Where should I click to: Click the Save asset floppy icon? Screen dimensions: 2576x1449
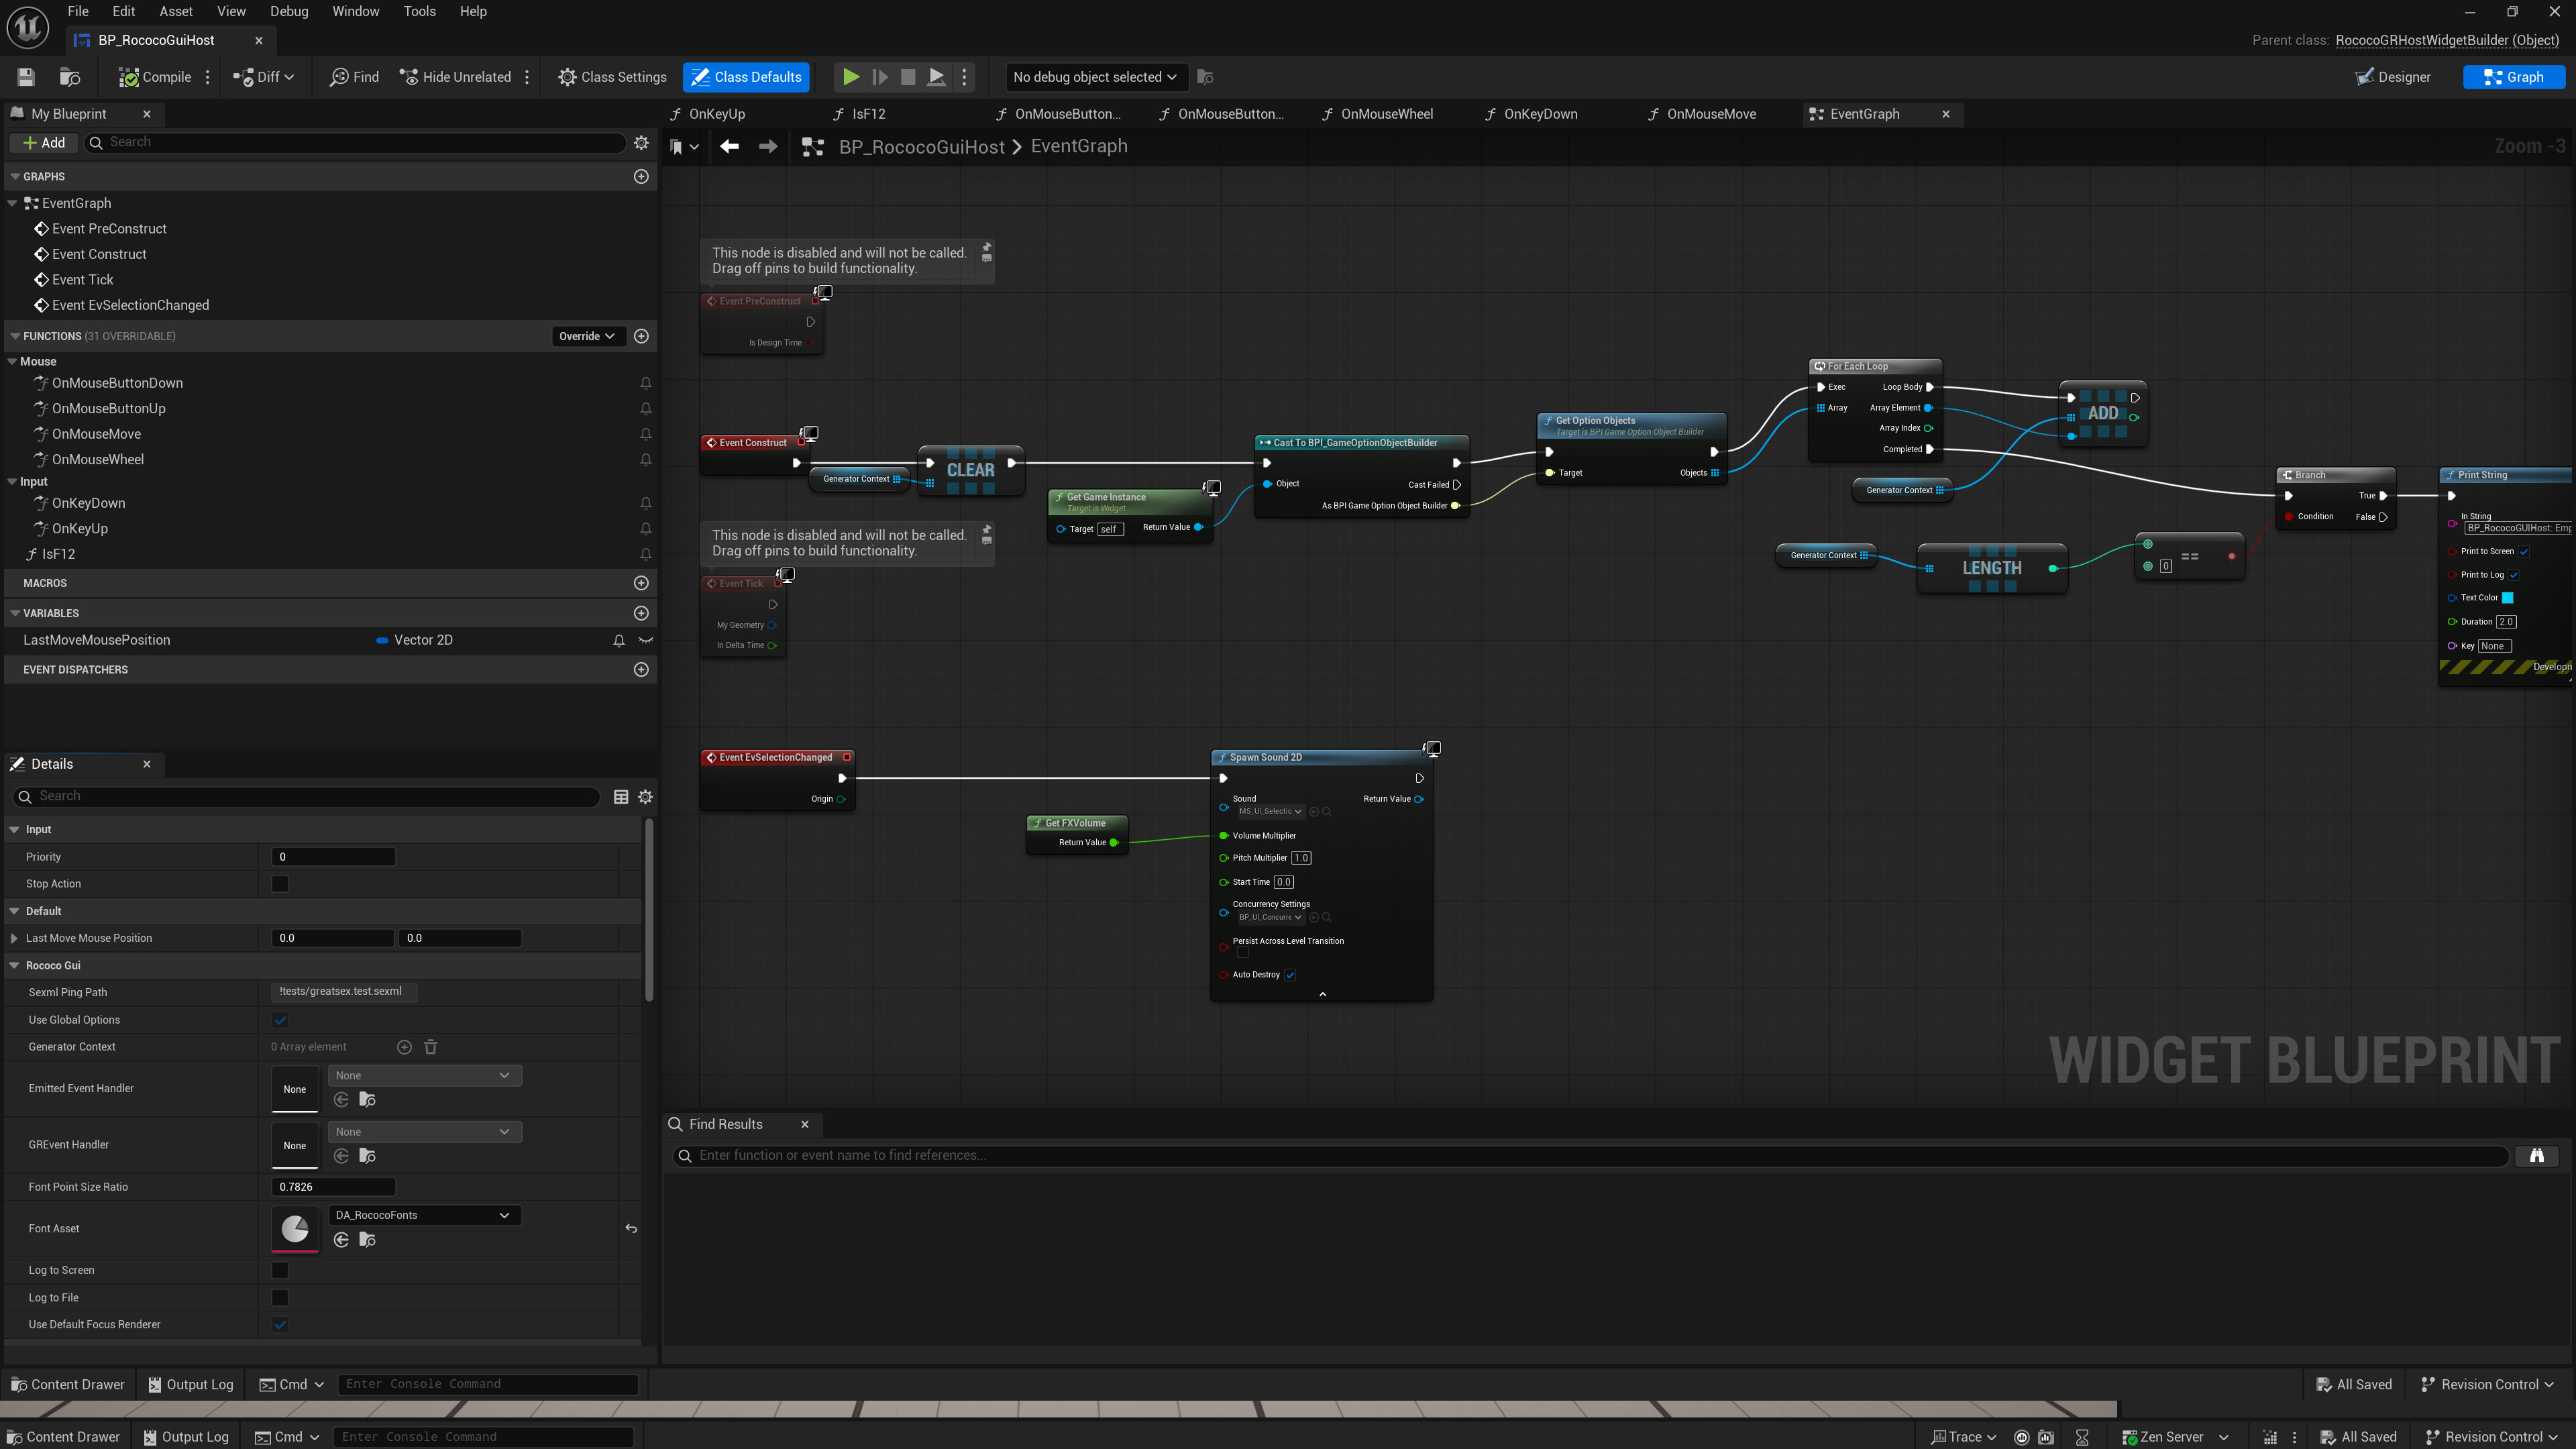click(x=26, y=77)
